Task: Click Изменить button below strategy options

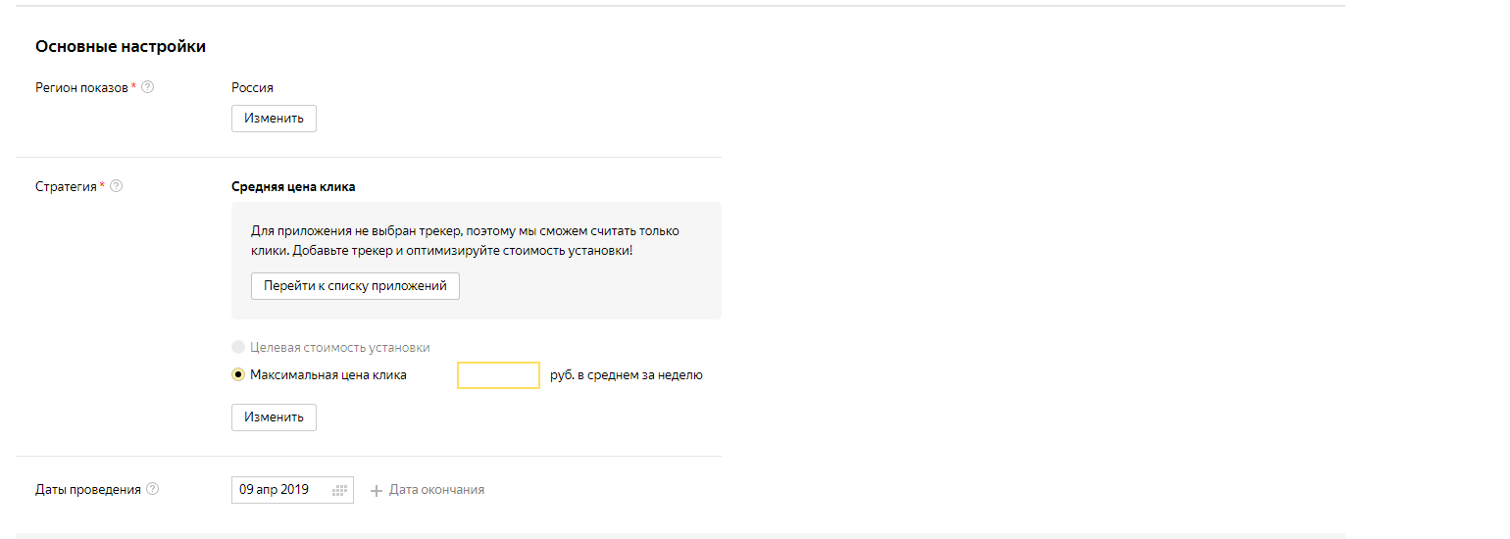Action: 274,416
